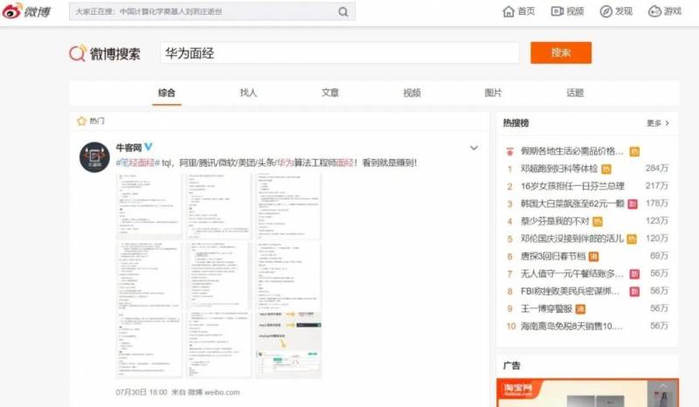
Task: Open the 牛客网 profile avatar
Action: (x=94, y=157)
